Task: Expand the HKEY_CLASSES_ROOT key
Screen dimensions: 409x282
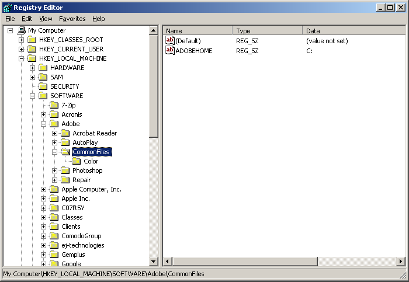Action: [22, 40]
